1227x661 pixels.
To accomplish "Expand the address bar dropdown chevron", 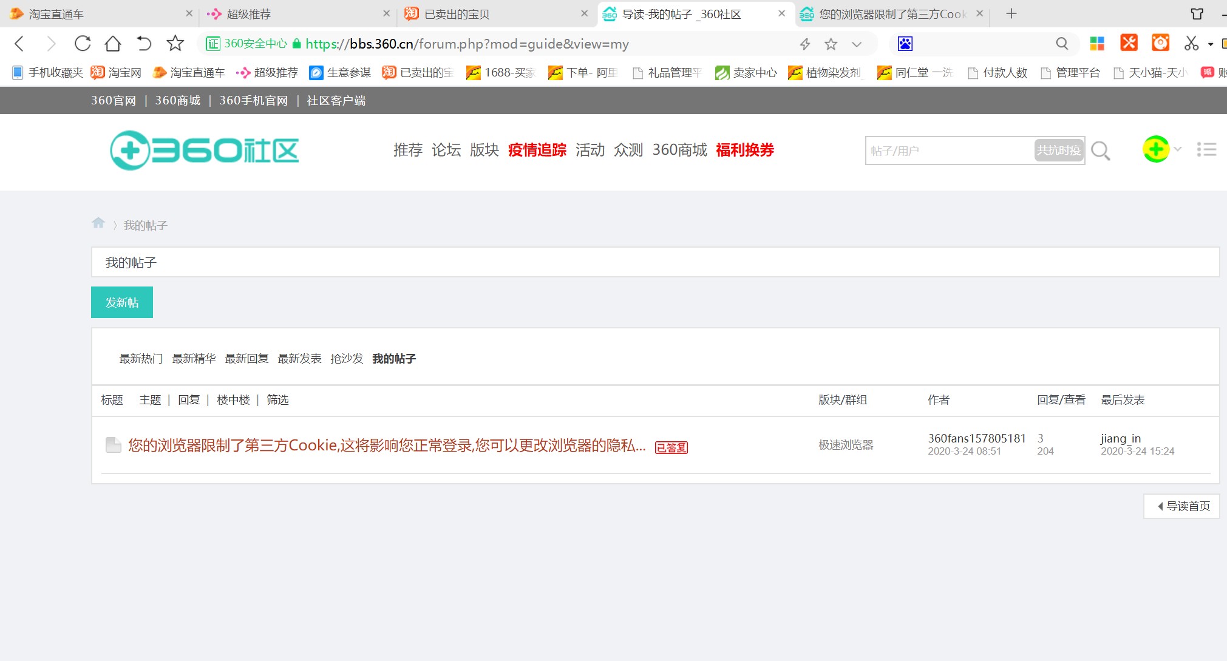I will pos(857,44).
